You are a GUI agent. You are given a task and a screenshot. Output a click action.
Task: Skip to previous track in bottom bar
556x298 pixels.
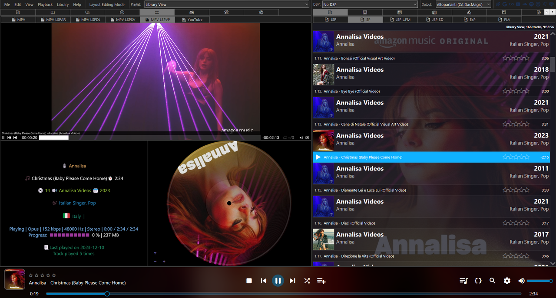[x=264, y=281]
